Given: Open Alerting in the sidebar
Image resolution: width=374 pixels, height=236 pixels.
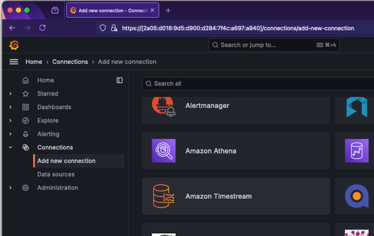Looking at the screenshot, I should pyautogui.click(x=48, y=134).
